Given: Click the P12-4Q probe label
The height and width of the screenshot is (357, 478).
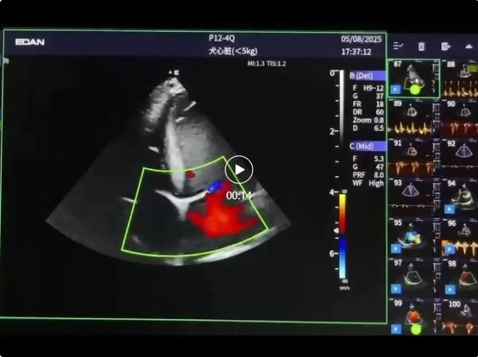Looking at the screenshot, I should point(221,38).
